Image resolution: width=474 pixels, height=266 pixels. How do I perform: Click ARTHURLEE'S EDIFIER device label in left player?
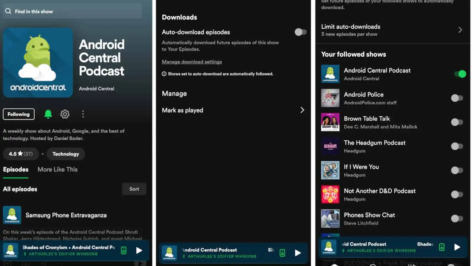click(63, 254)
